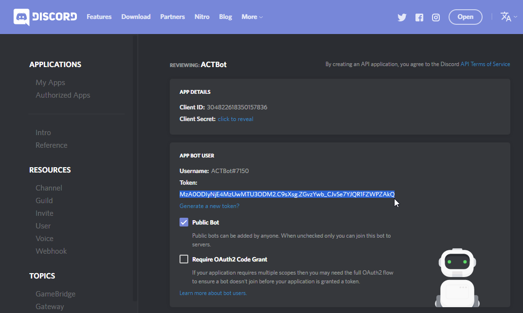Select Authorized Apps in sidebar
The image size is (523, 313).
63,95
